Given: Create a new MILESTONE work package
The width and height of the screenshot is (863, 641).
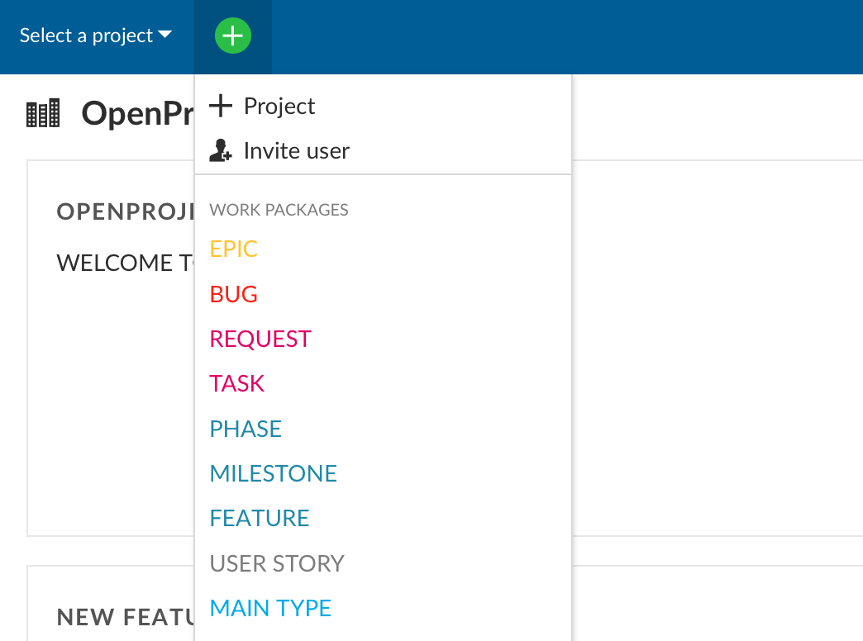Looking at the screenshot, I should [x=274, y=473].
